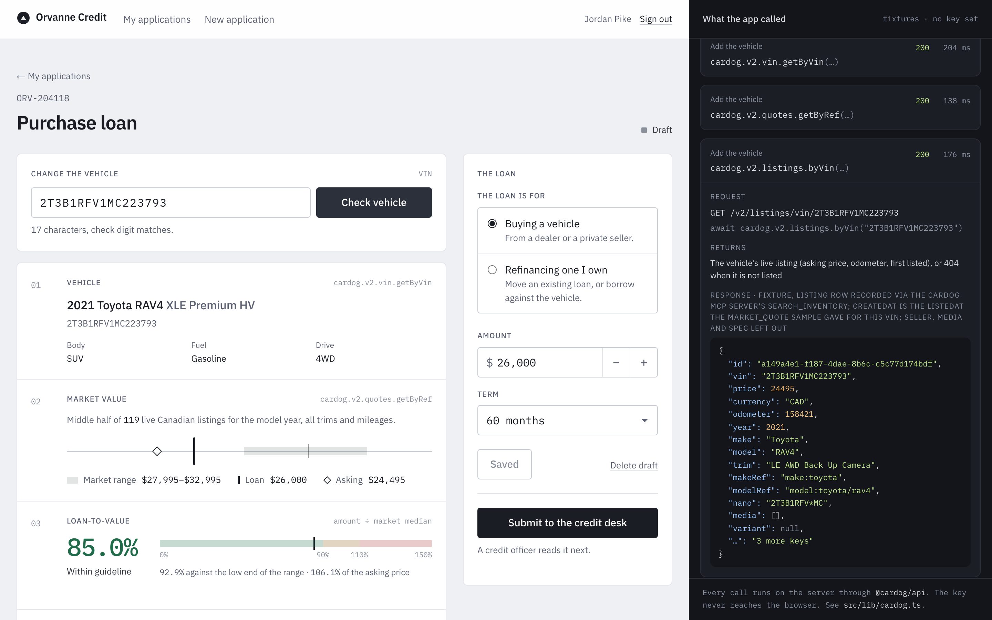The width and height of the screenshot is (992, 620).
Task: Go back via '← My applications' link
Action: pyautogui.click(x=53, y=76)
